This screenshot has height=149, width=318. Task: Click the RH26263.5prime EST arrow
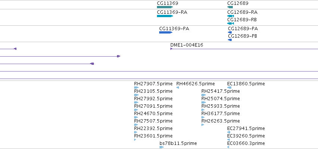click(x=203, y=125)
